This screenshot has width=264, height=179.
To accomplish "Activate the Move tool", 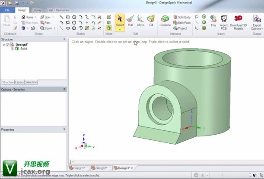I will click(x=141, y=21).
